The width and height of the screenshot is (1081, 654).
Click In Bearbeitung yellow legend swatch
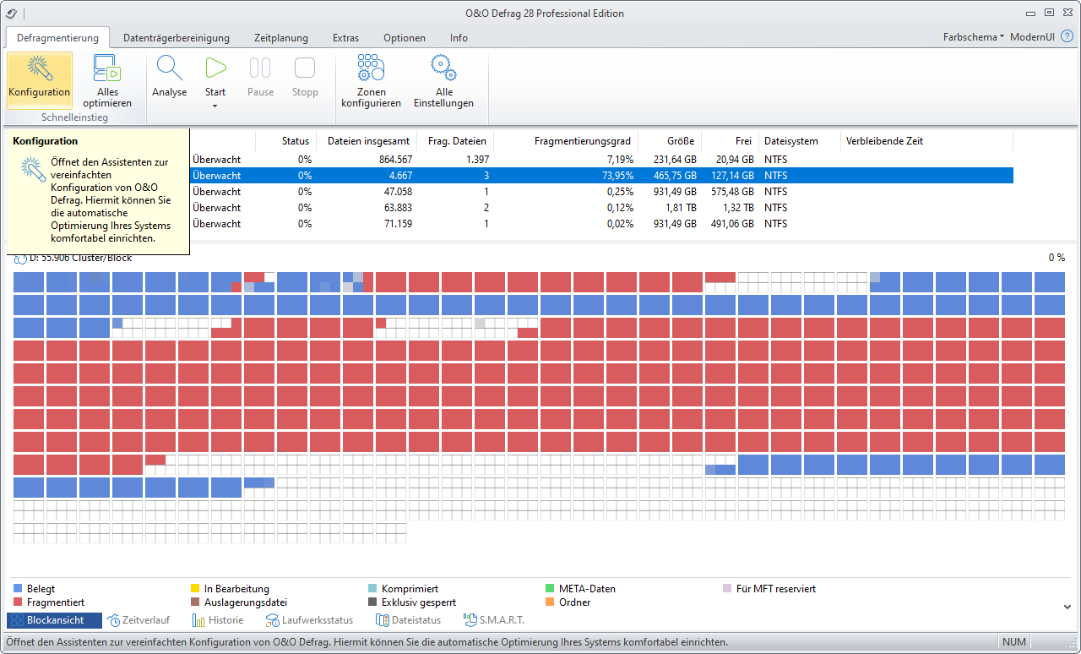click(195, 588)
